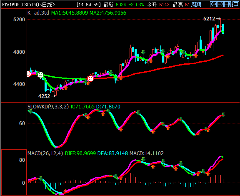Click the <日线> daily period label
Image resolution: width=240 pixels, height=196 pixels.
coord(47,5)
